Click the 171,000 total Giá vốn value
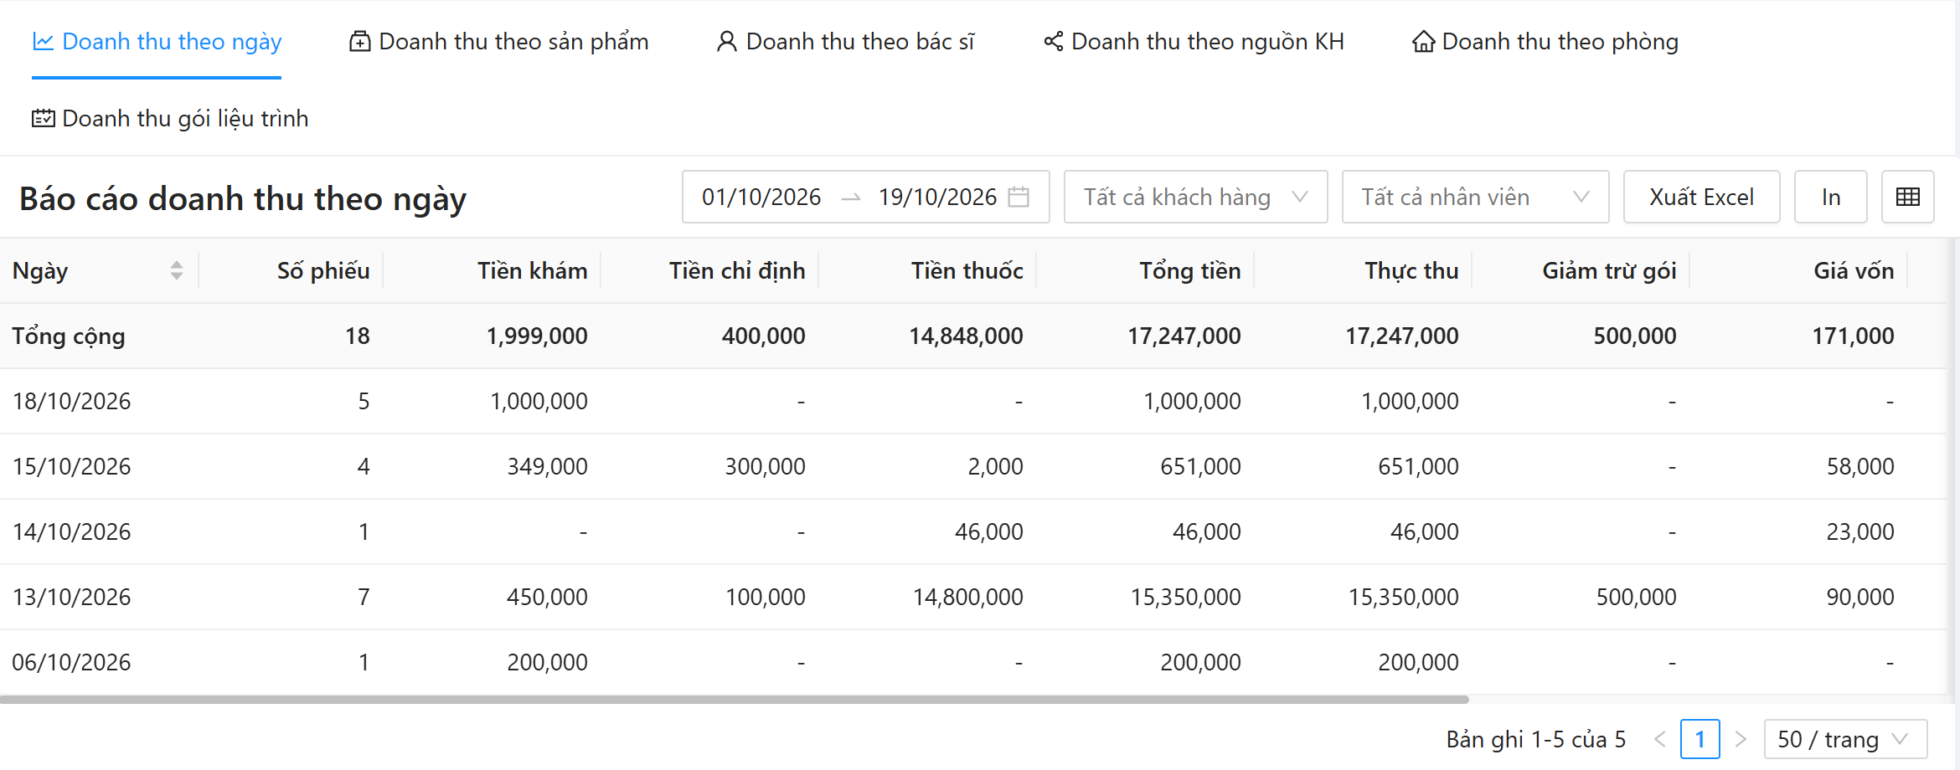1960x770 pixels. click(x=1853, y=336)
